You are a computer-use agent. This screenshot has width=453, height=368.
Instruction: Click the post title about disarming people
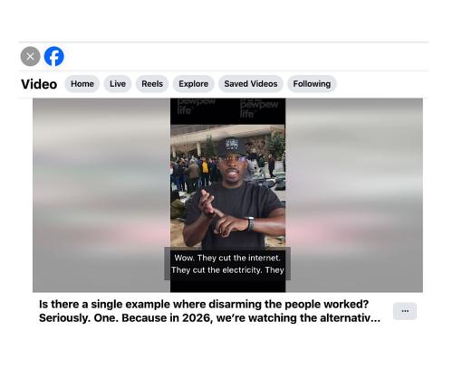(204, 304)
